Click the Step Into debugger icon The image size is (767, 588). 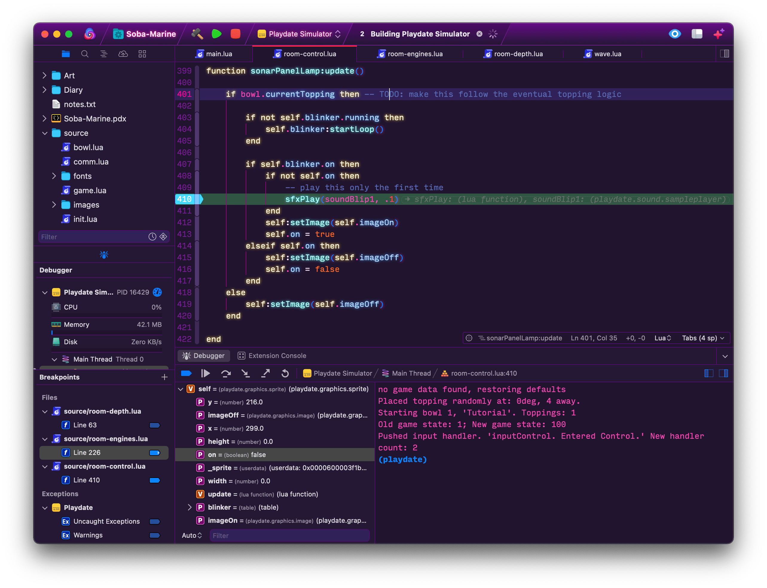[245, 374]
